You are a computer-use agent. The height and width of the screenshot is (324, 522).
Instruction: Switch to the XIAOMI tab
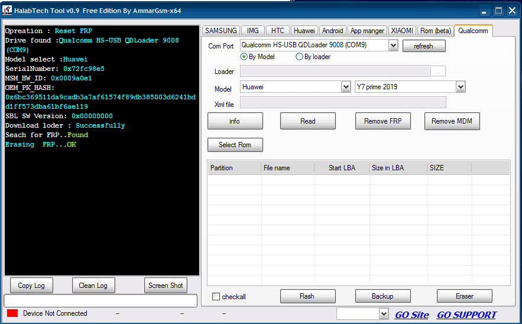(x=402, y=31)
